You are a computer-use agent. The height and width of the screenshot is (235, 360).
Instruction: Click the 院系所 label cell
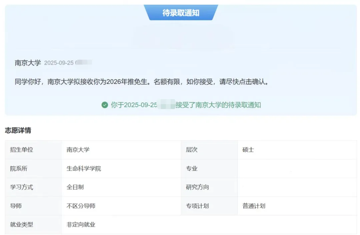click(x=33, y=169)
